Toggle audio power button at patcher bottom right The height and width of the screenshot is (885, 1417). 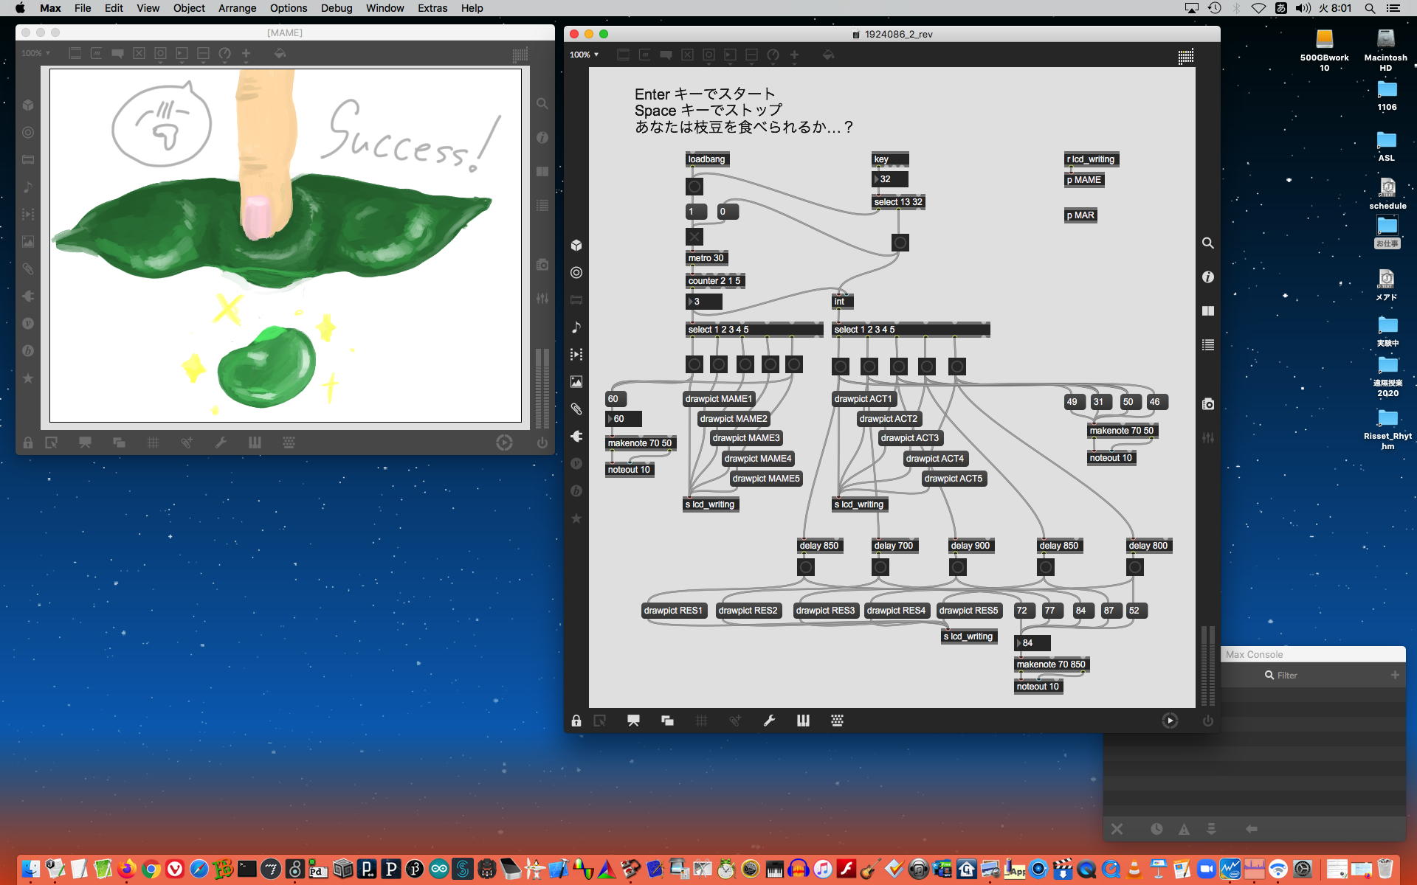click(x=1207, y=721)
